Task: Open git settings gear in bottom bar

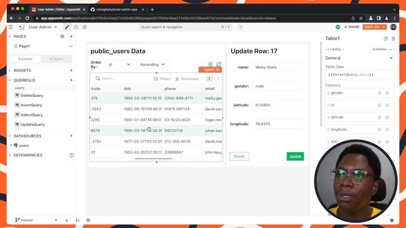Action: pos(88,220)
